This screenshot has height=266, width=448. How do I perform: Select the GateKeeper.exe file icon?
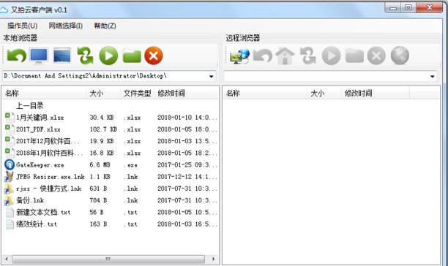(10, 165)
